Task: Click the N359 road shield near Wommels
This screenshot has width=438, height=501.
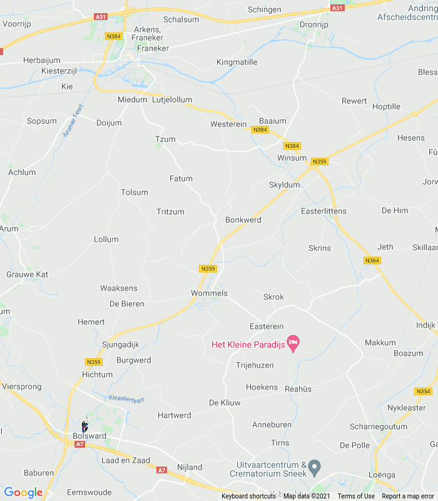Action: pyautogui.click(x=208, y=269)
